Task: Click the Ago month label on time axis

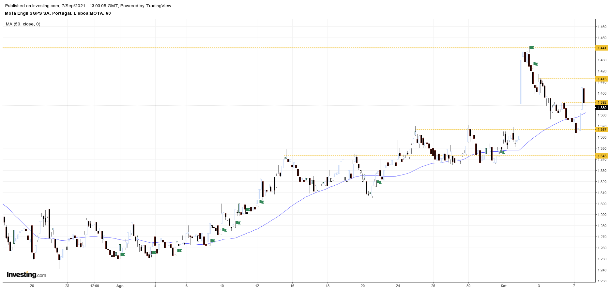Action: [120, 286]
